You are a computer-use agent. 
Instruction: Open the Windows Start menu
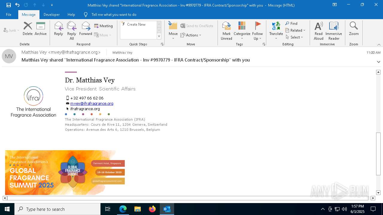coord(7,209)
